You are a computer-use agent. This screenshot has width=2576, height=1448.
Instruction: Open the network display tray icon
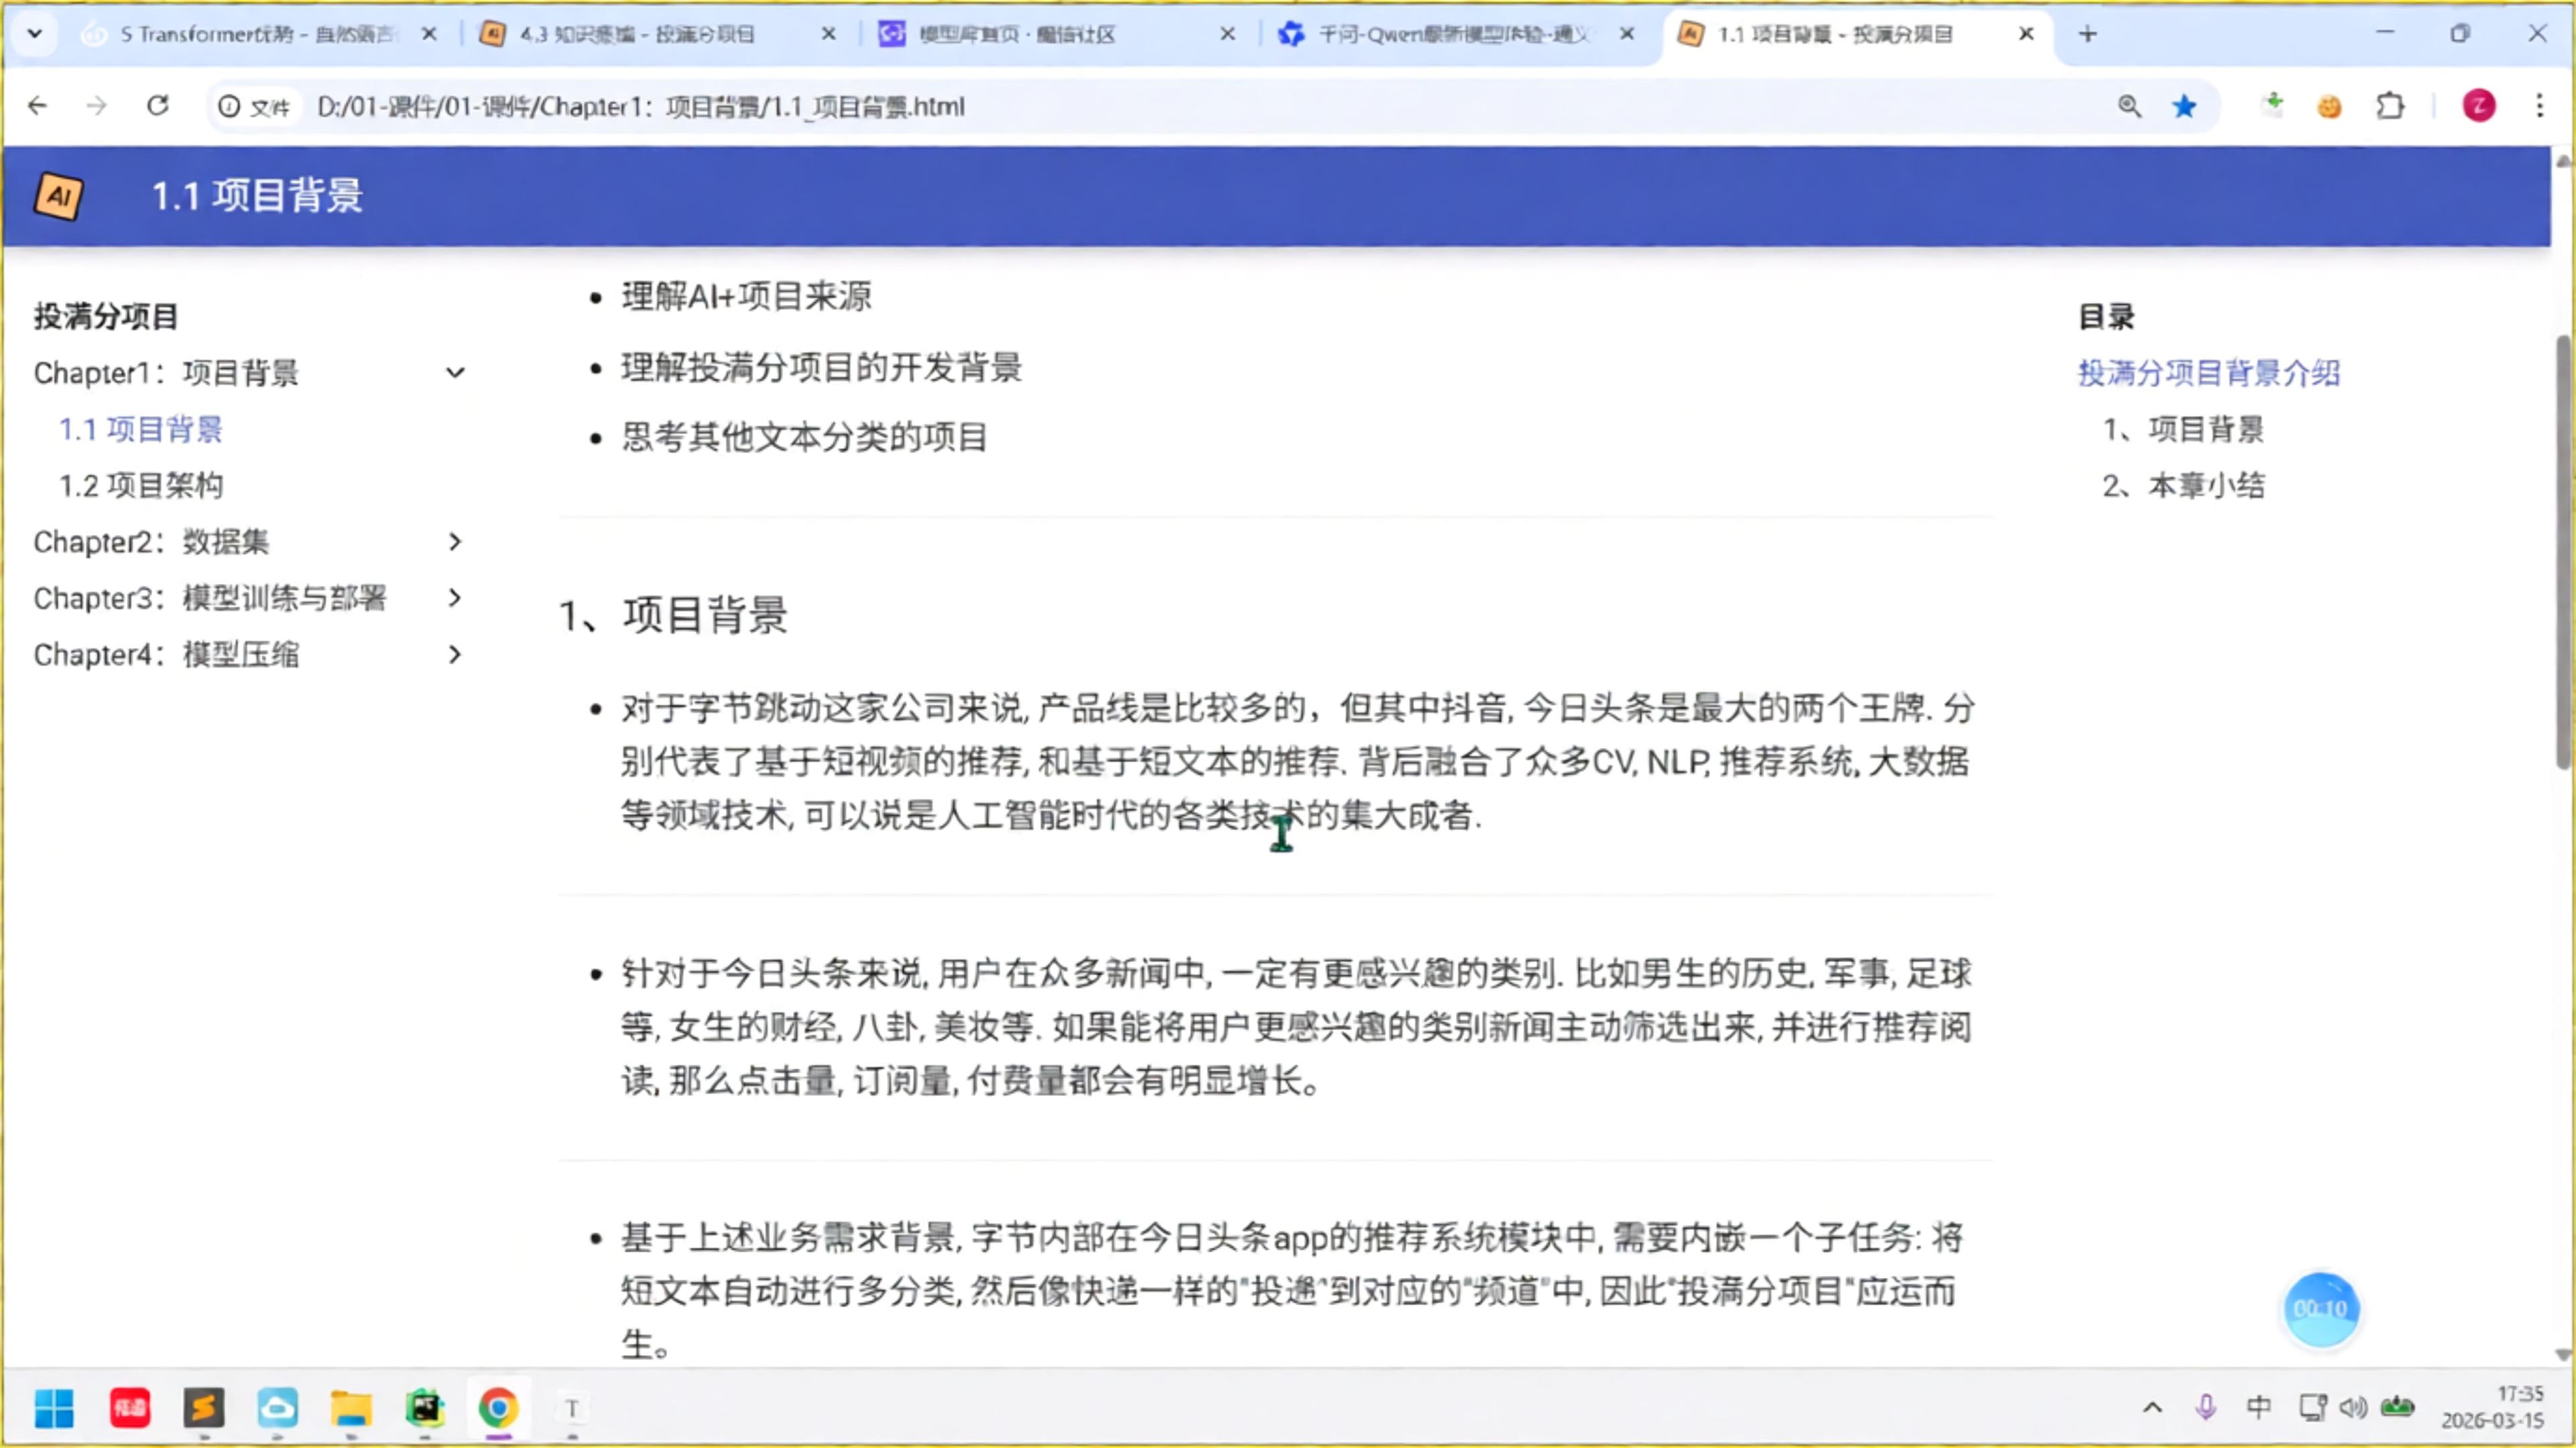[x=2313, y=1408]
